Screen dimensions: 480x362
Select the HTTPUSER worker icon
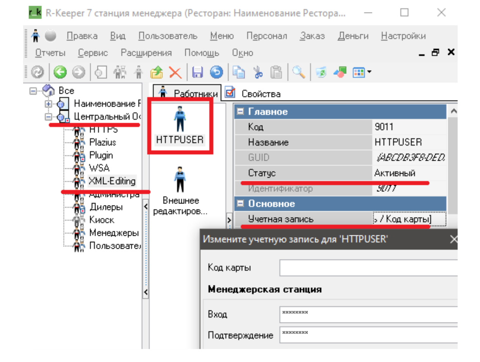[180, 125]
